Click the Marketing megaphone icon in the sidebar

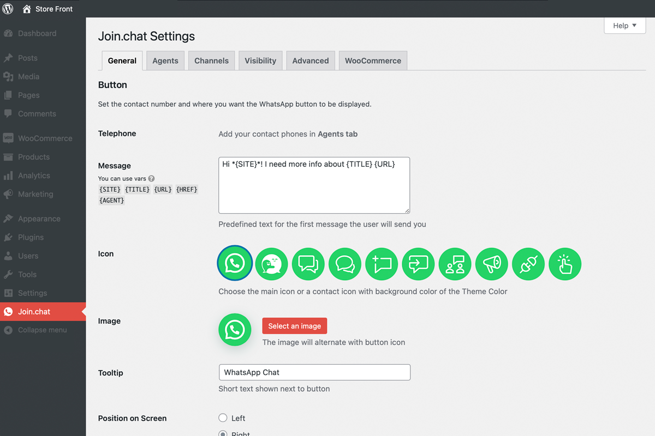pos(8,194)
